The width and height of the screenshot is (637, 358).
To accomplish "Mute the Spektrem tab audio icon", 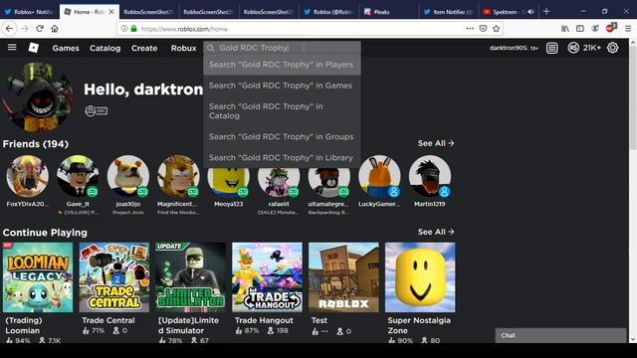I will click(x=531, y=12).
